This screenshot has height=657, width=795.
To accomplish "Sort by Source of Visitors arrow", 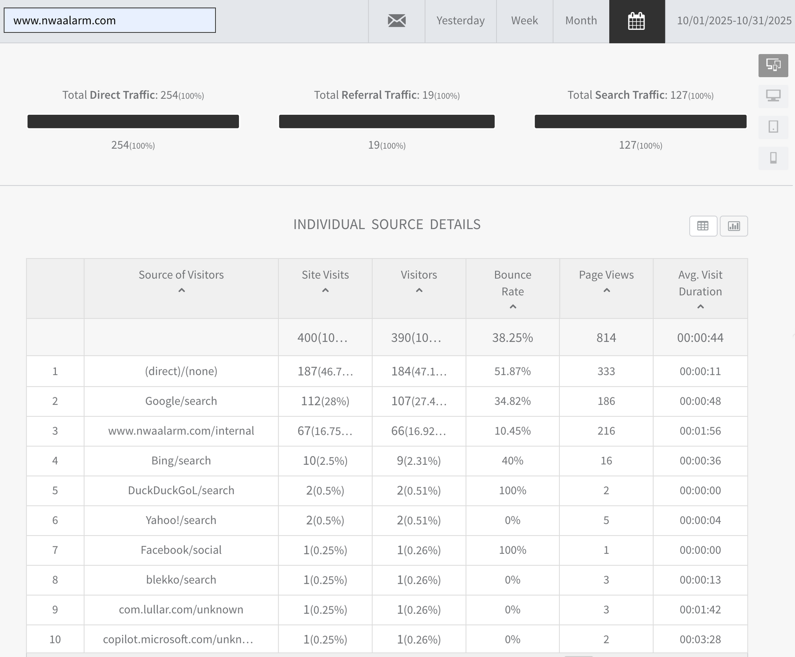I will tap(181, 291).
